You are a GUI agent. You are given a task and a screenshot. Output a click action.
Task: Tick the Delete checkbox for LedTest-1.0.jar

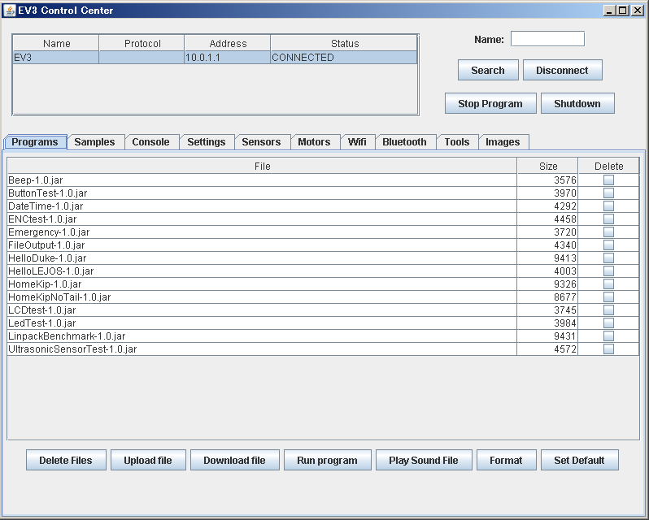[608, 323]
